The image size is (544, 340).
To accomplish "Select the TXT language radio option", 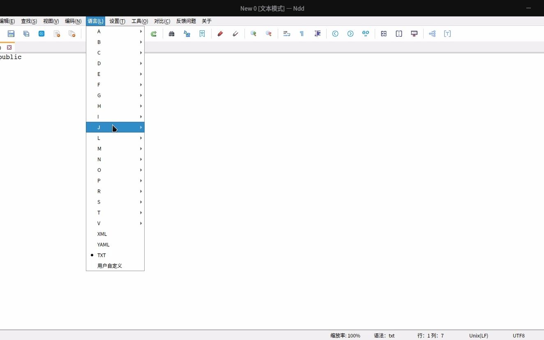I will [101, 255].
